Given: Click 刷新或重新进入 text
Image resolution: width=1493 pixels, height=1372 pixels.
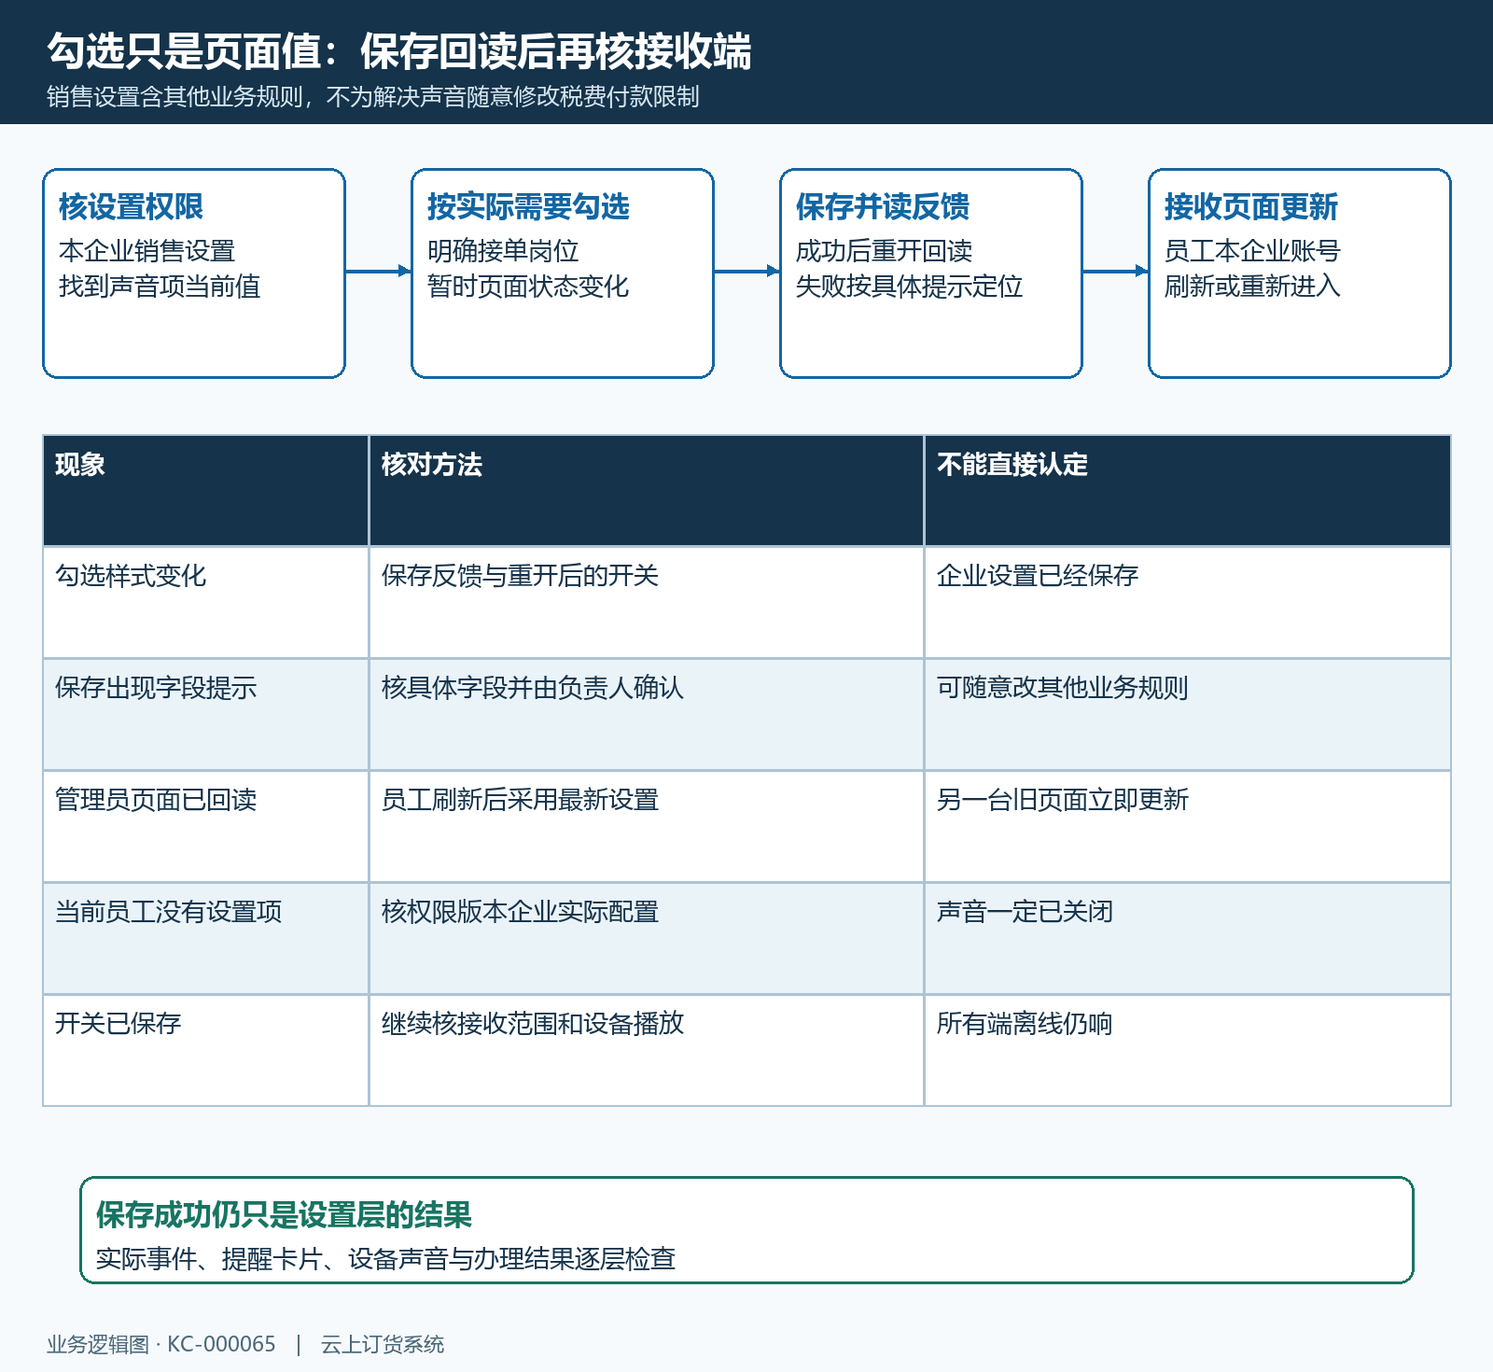Looking at the screenshot, I should [1252, 287].
